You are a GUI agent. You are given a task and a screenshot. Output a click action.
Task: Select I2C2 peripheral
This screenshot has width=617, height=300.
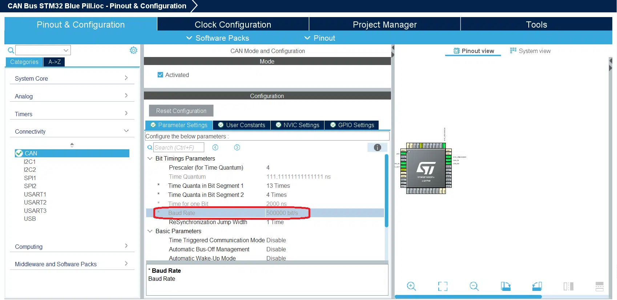[x=30, y=170]
